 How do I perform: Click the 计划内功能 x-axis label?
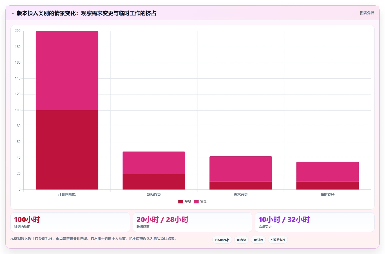(x=67, y=194)
